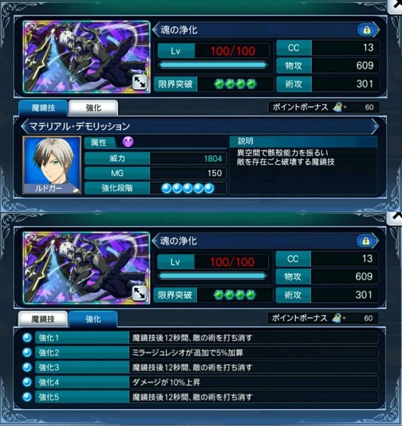The width and height of the screenshot is (402, 426).
Task: Click the blue orb beside 強化5
Action: [x=27, y=397]
